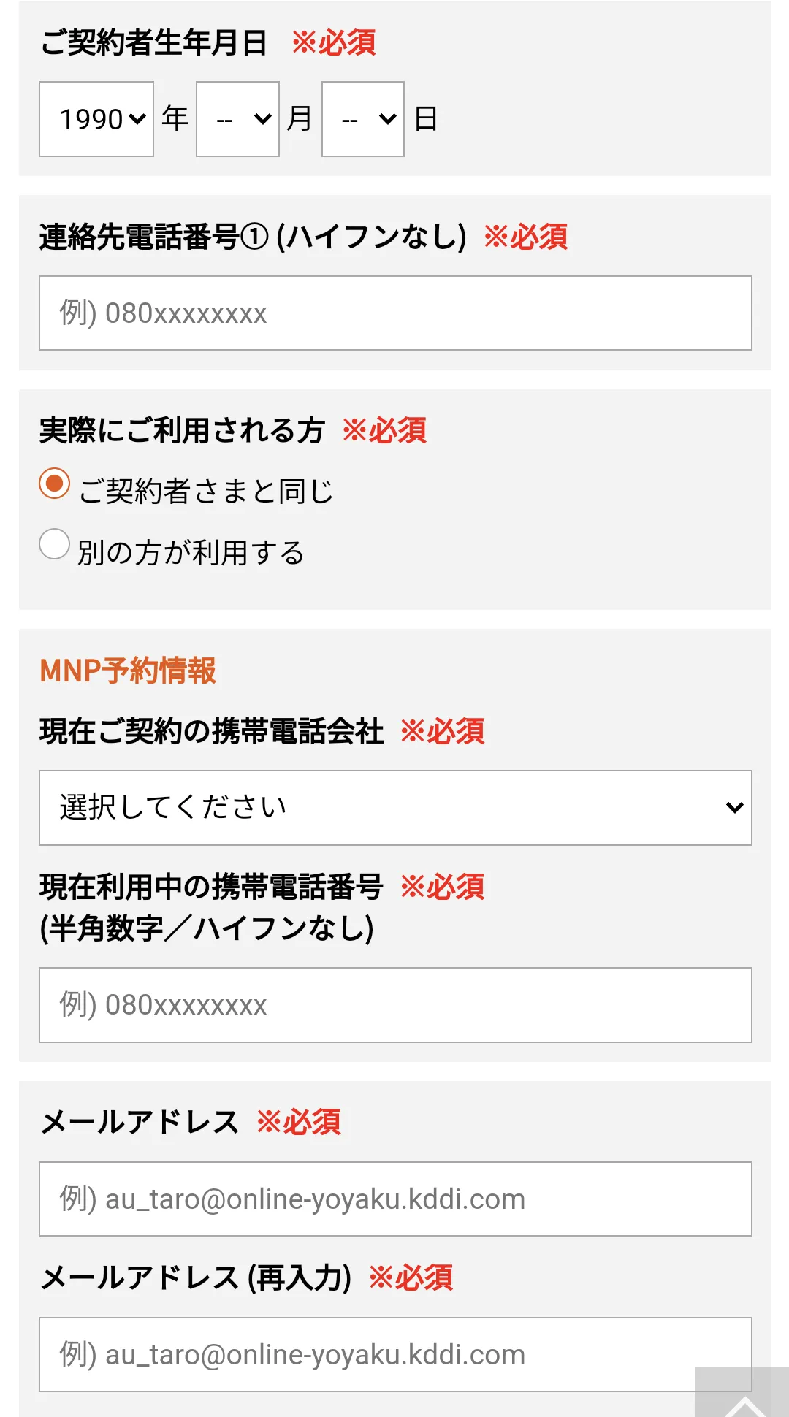Open the birth month dropdown before 月
Screen dimensions: 789x1417
(x=237, y=119)
